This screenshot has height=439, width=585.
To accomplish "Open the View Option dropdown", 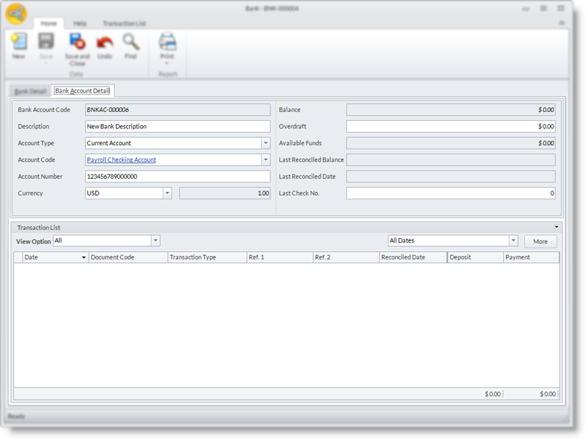I will tap(155, 241).
